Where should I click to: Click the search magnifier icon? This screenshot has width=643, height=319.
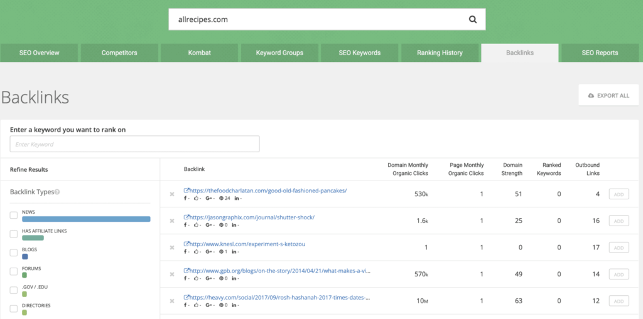473,19
